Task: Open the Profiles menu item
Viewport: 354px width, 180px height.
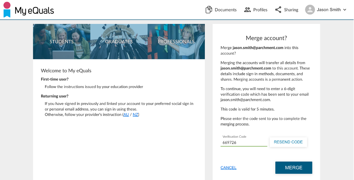Action: click(x=256, y=10)
